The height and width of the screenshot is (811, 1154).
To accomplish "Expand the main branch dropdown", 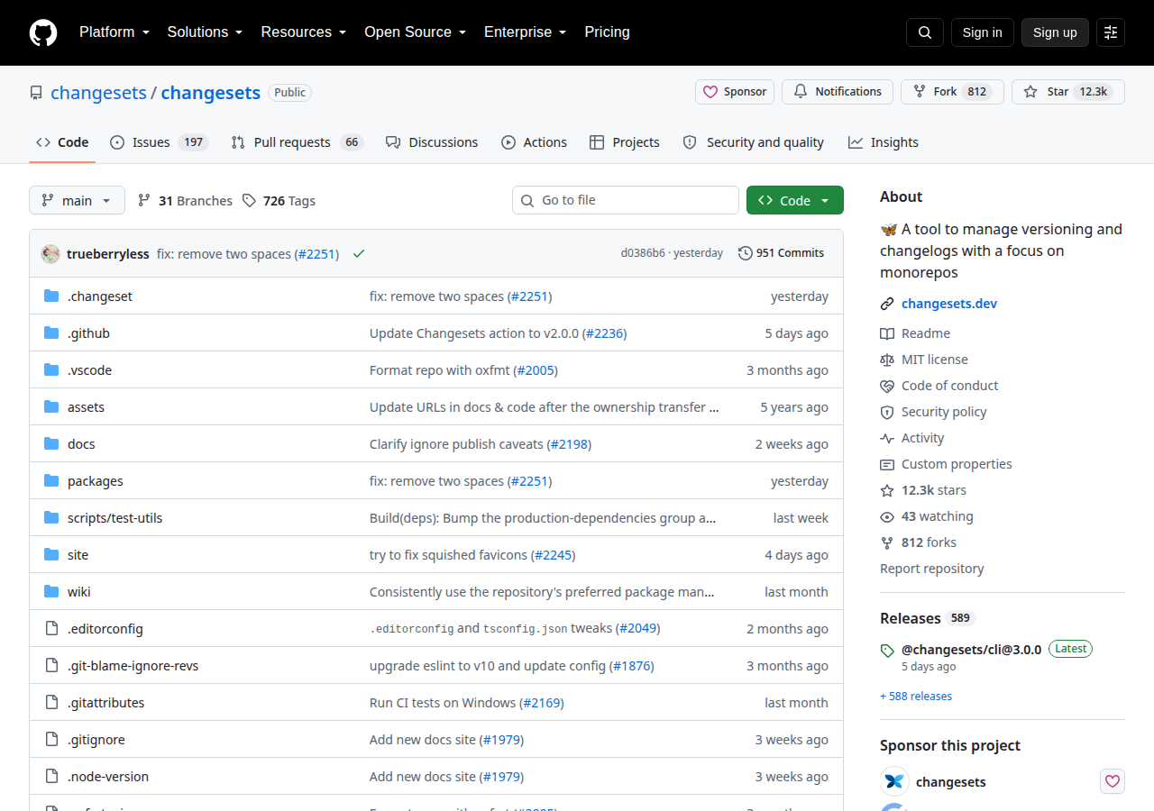I will click(77, 200).
